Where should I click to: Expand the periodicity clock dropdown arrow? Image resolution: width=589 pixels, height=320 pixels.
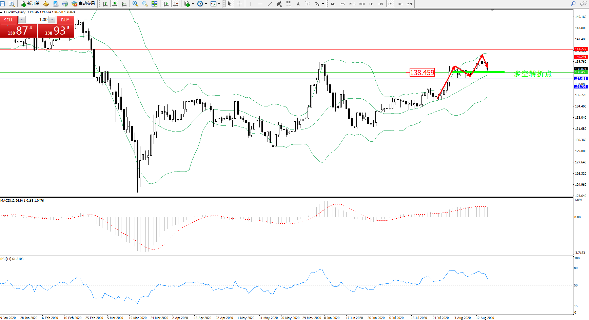point(206,4)
